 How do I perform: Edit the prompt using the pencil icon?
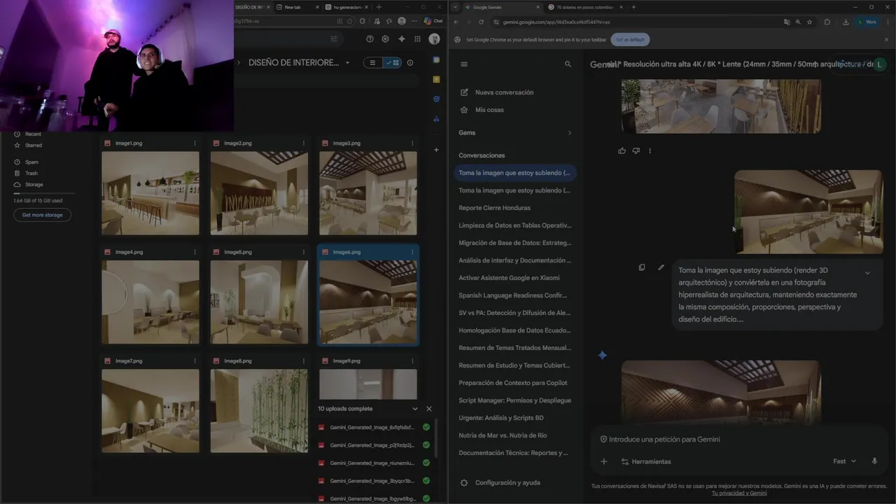[x=661, y=267]
